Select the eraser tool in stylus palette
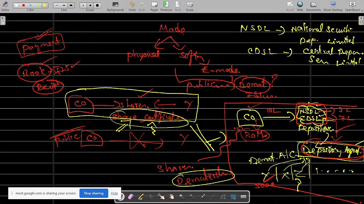The width and height of the screenshot is (364, 204). coord(131,197)
